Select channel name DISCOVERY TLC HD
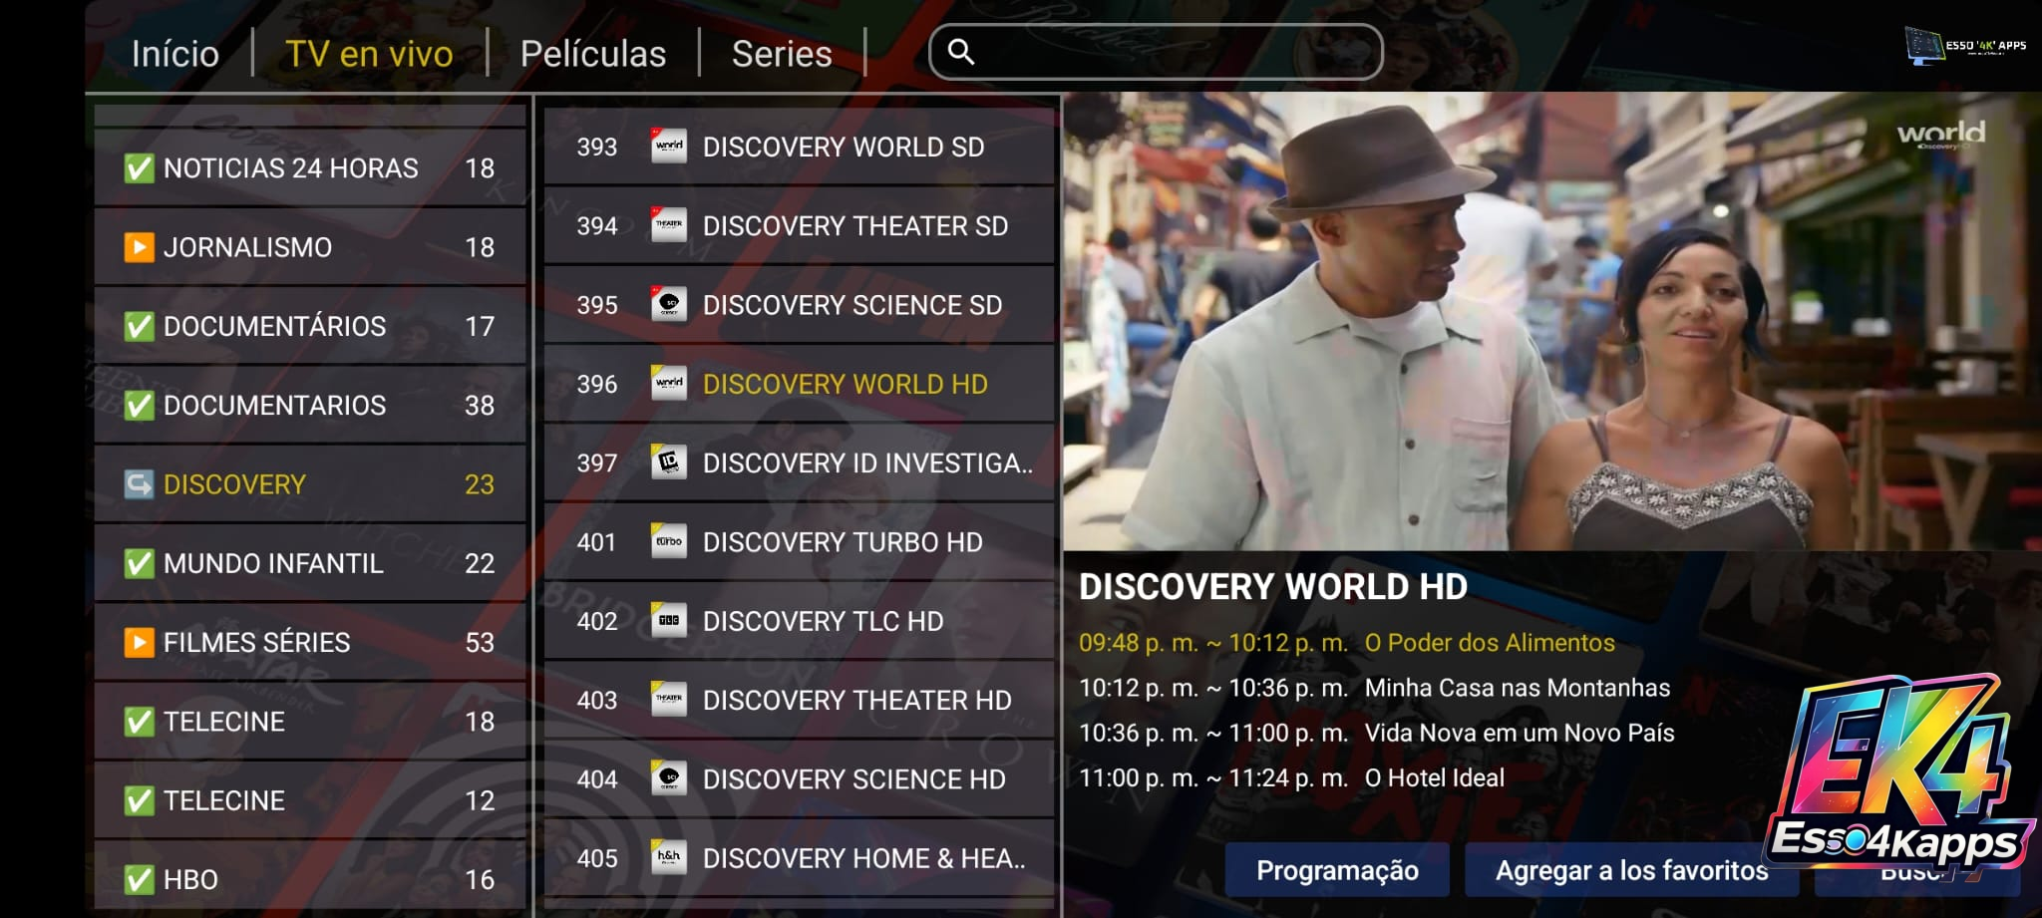This screenshot has height=918, width=2042. click(x=823, y=621)
